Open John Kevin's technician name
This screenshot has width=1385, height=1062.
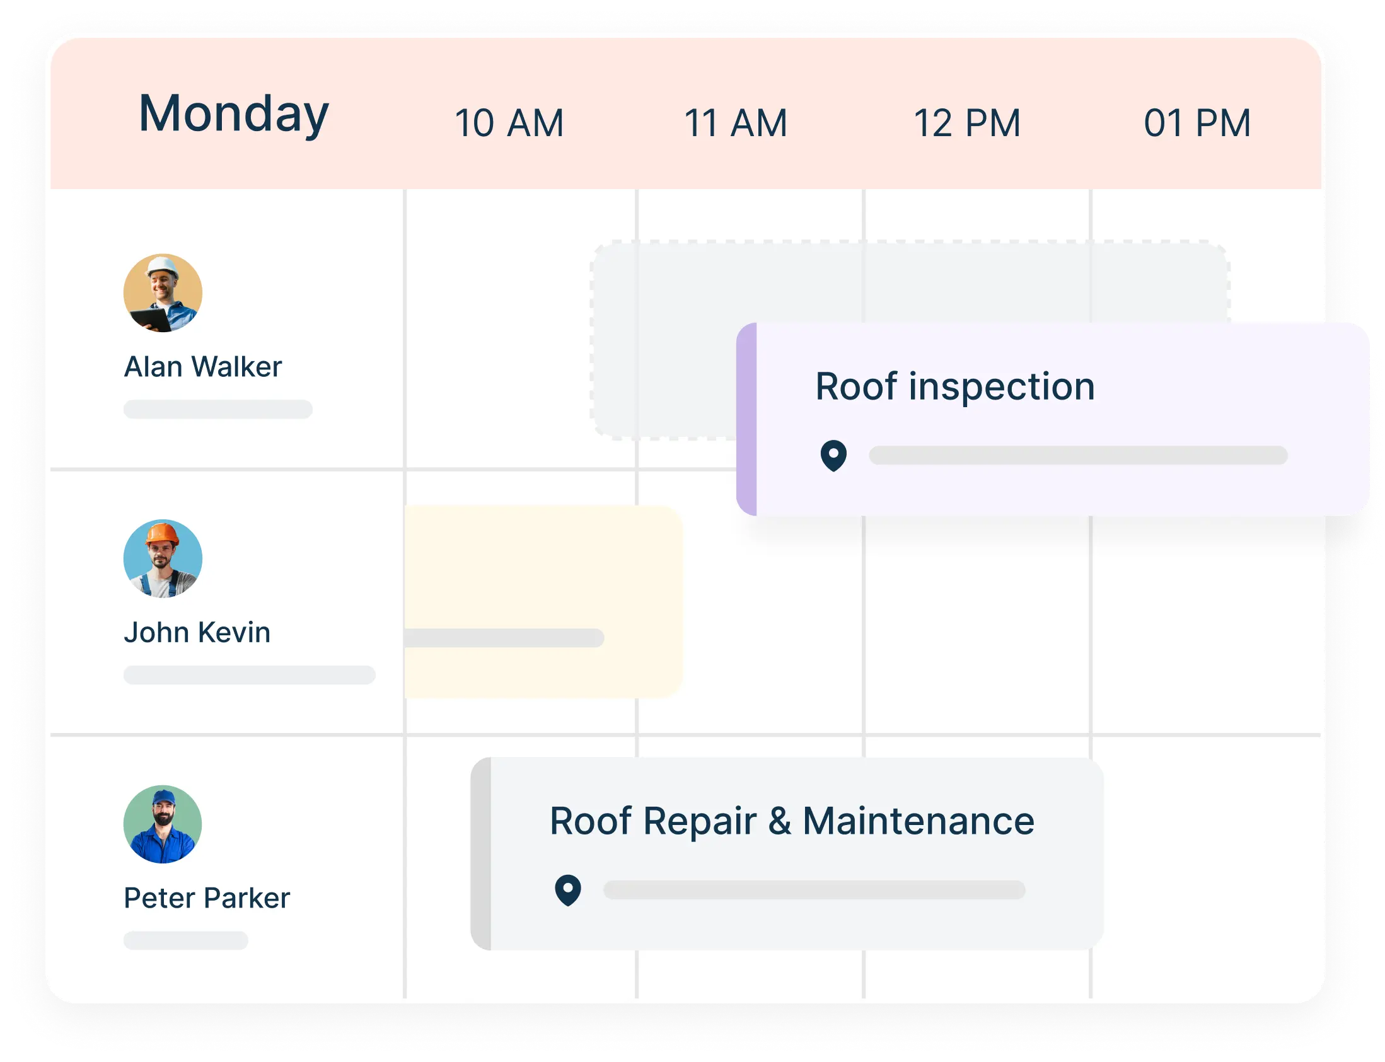coord(197,632)
